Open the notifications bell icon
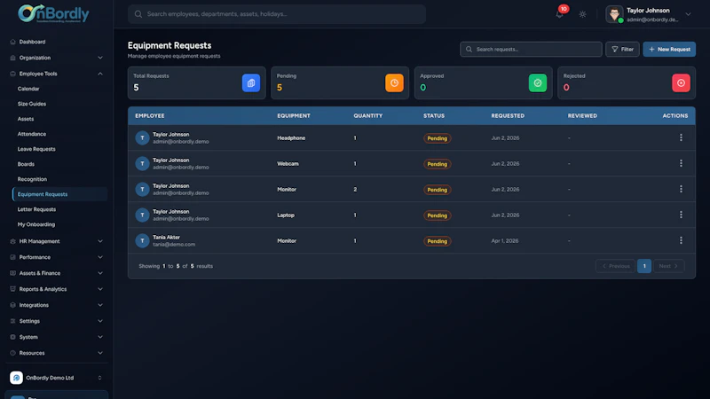Viewport: 710px width, 399px height. pyautogui.click(x=559, y=14)
